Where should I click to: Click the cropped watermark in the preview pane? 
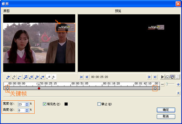(156, 27)
